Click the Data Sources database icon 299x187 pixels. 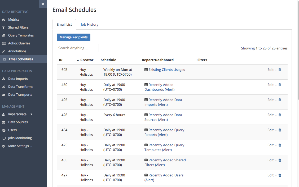(4, 122)
